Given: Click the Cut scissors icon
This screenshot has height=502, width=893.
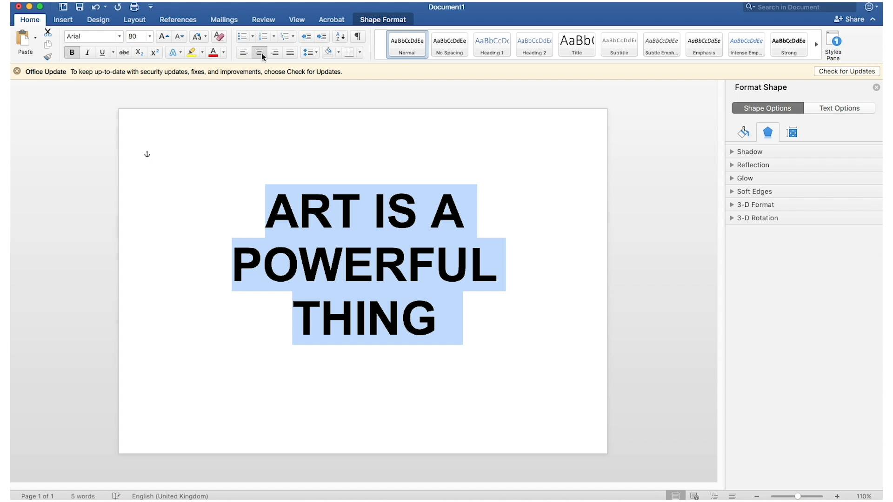Looking at the screenshot, I should coord(47,32).
